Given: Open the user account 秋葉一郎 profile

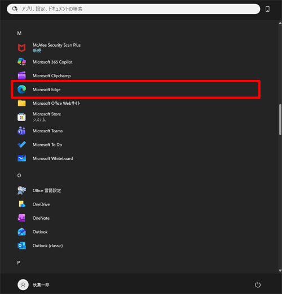Looking at the screenshot, I should pos(33,284).
